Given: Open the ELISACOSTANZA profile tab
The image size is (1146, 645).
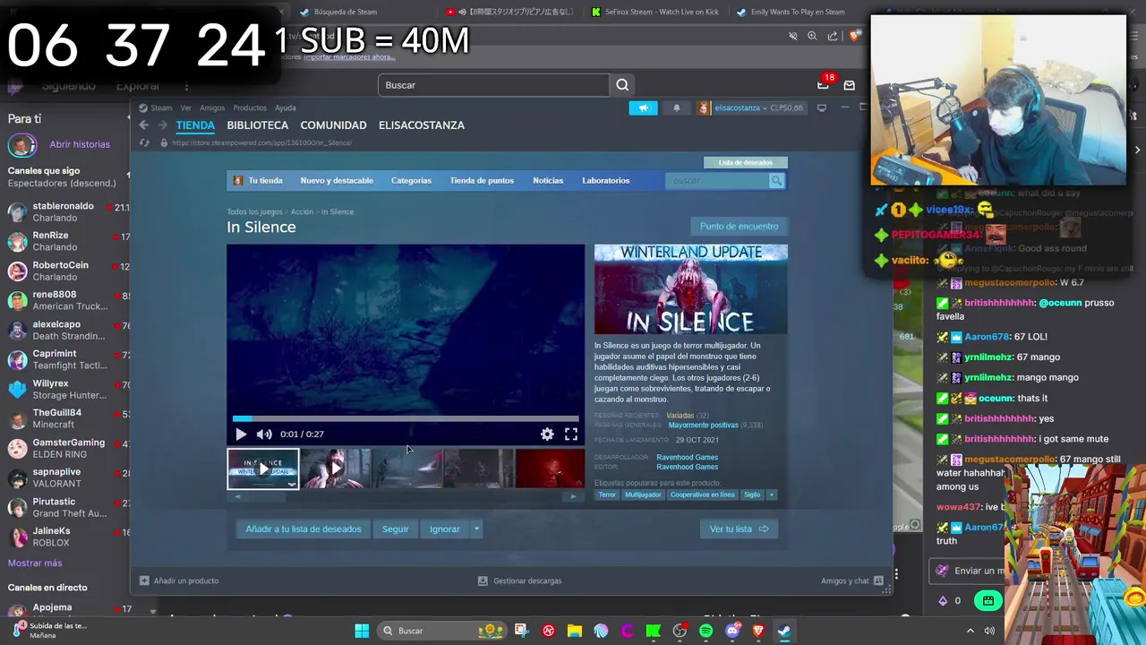Looking at the screenshot, I should (x=422, y=125).
